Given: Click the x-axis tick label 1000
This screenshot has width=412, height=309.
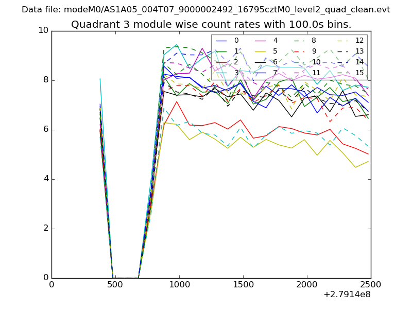Looking at the screenshot, I should [179, 285].
